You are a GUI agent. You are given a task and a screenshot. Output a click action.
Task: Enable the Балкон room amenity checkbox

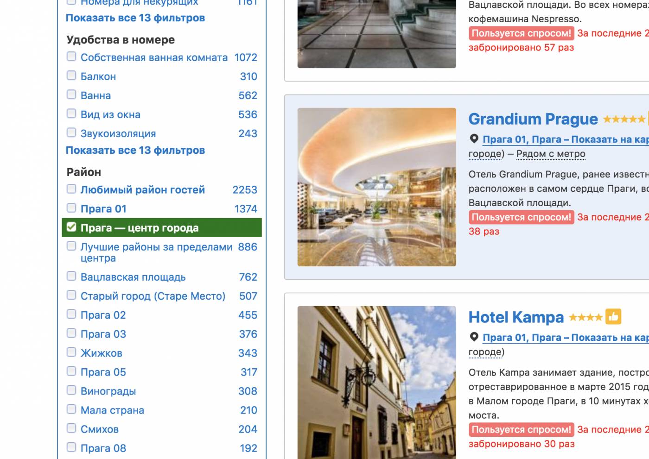71,75
